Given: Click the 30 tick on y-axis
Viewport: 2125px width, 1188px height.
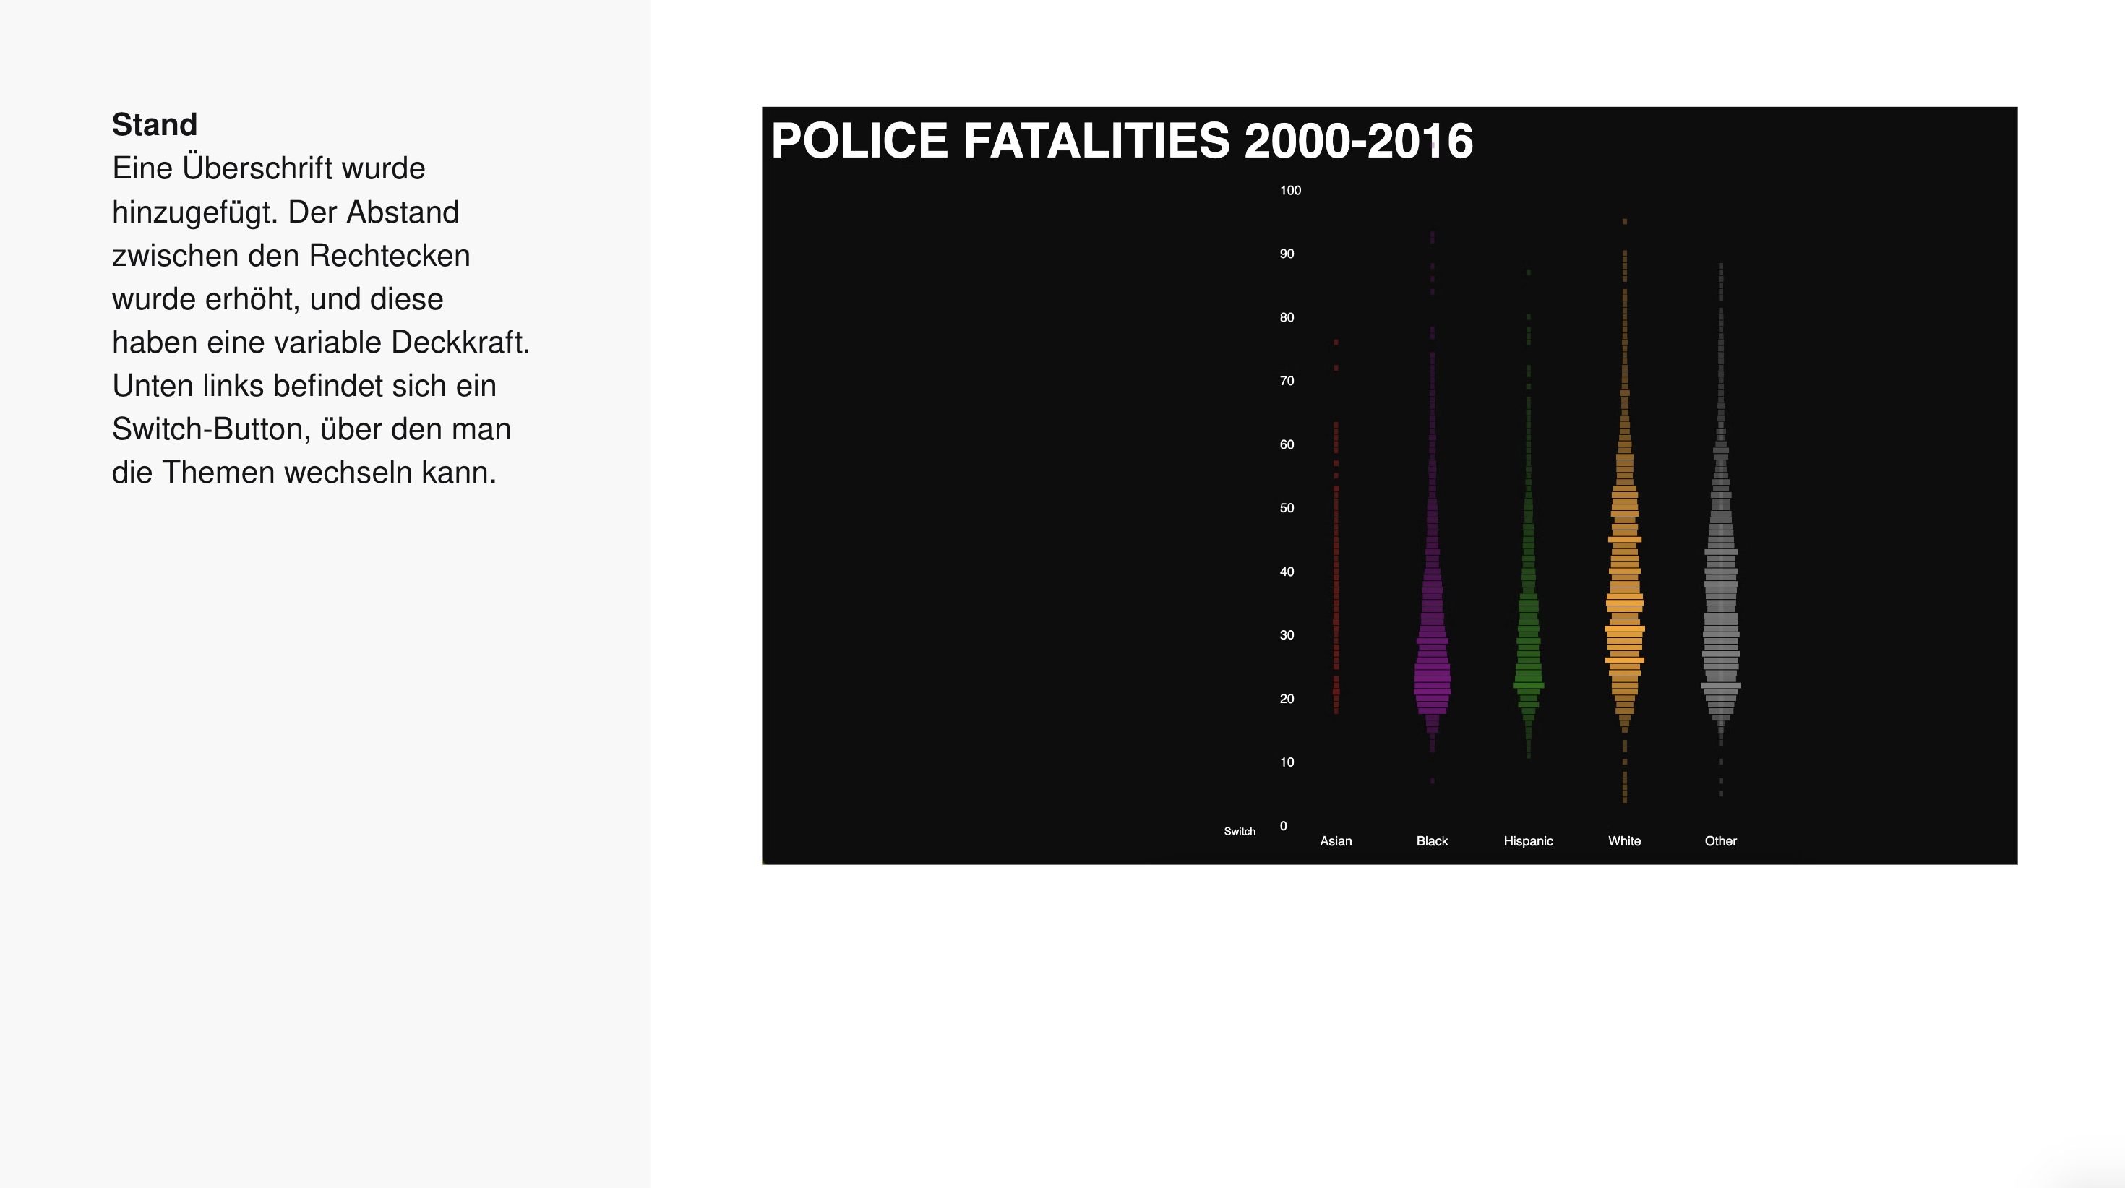Looking at the screenshot, I should click(1287, 635).
